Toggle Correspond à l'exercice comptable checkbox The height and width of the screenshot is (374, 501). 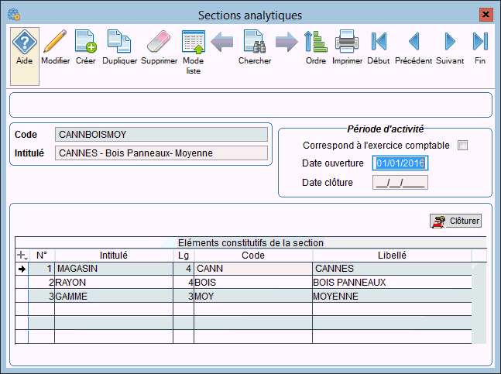pyautogui.click(x=462, y=146)
